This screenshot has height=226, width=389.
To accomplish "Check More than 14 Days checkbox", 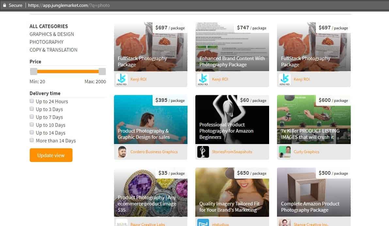I will pos(32,140).
